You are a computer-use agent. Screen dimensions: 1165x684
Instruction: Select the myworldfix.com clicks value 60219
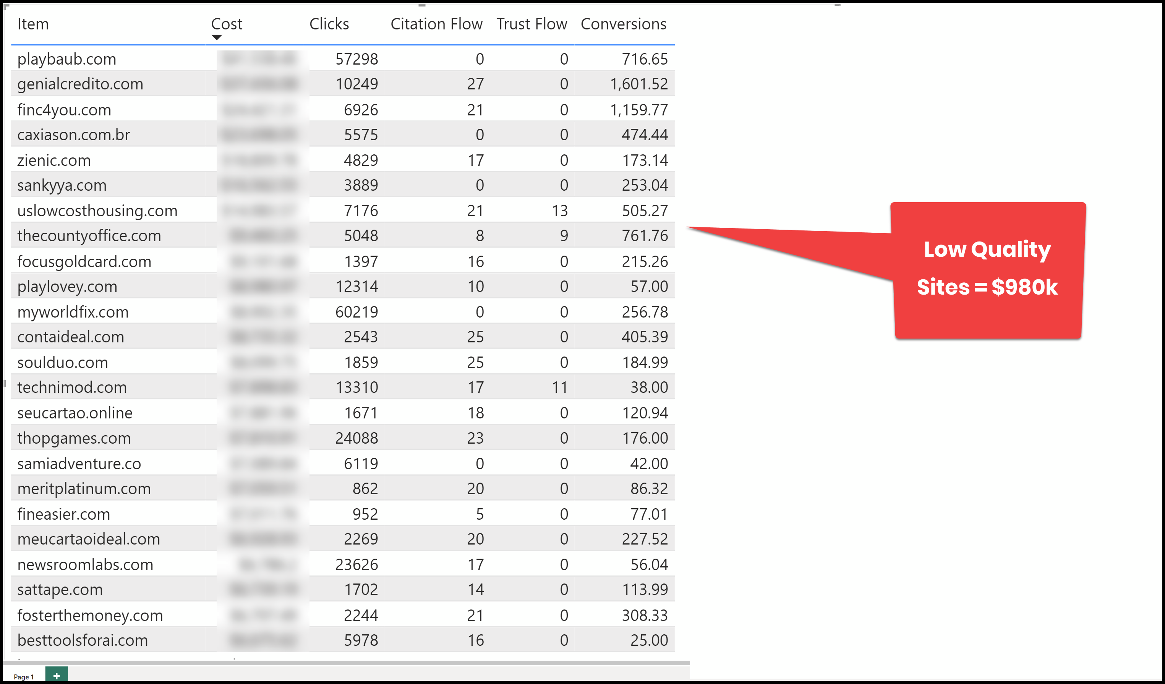(356, 312)
